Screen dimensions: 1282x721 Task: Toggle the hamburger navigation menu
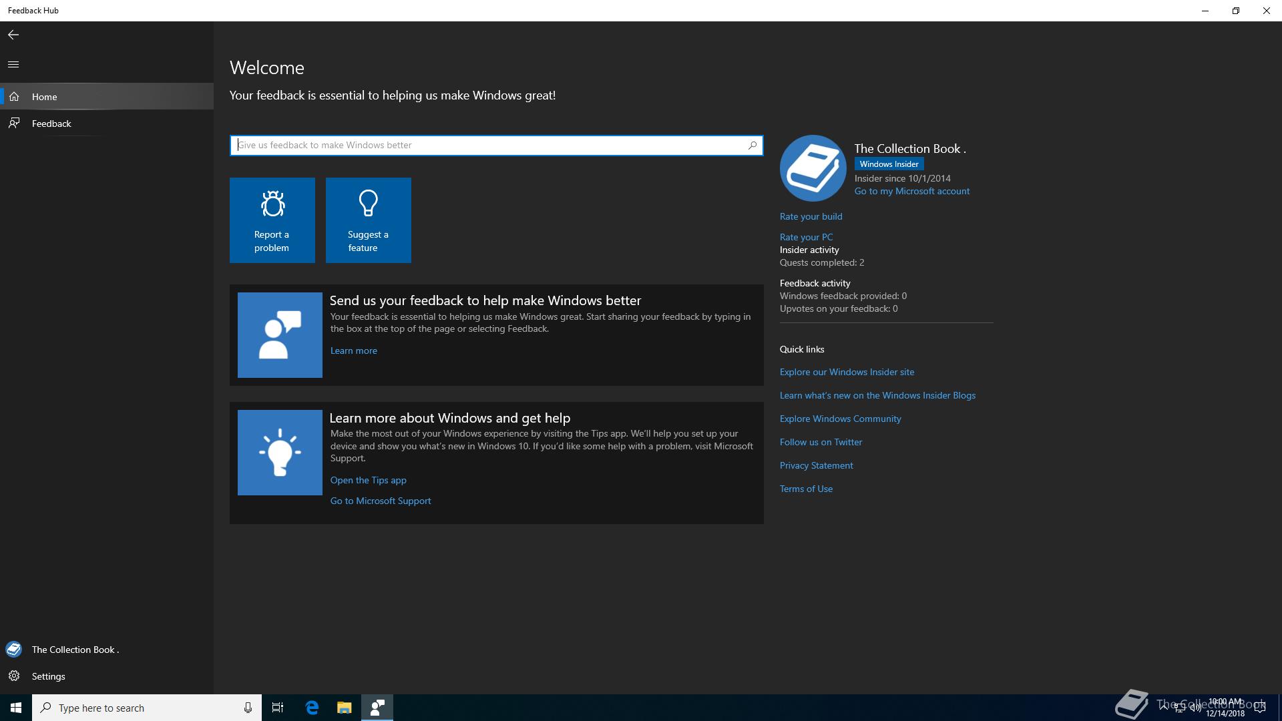(13, 65)
